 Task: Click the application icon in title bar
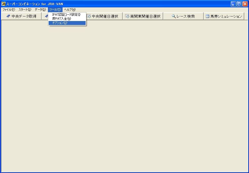pyautogui.click(x=3, y=4)
